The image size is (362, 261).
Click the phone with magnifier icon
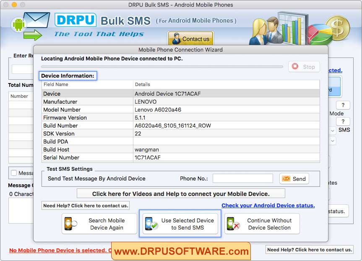pos(70,224)
